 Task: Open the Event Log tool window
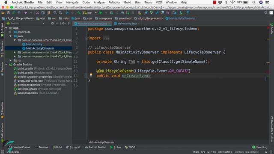(x=260, y=147)
